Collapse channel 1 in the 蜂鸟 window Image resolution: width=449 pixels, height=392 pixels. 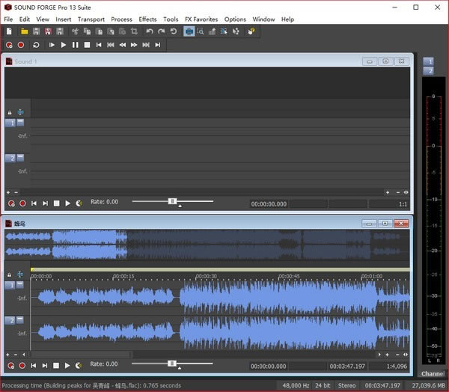coord(20,285)
